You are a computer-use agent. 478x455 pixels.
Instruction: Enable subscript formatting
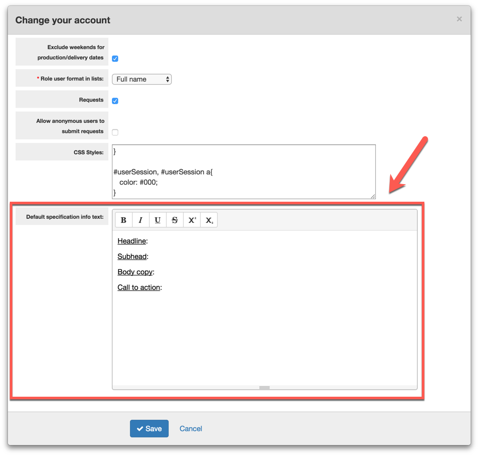point(209,220)
